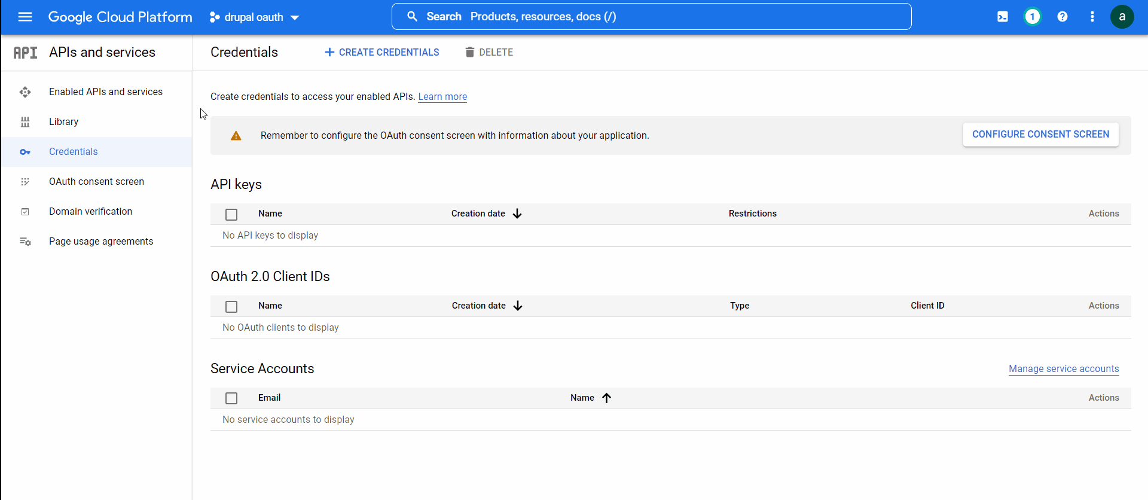Activate the Cloud Shell icon

1003,17
